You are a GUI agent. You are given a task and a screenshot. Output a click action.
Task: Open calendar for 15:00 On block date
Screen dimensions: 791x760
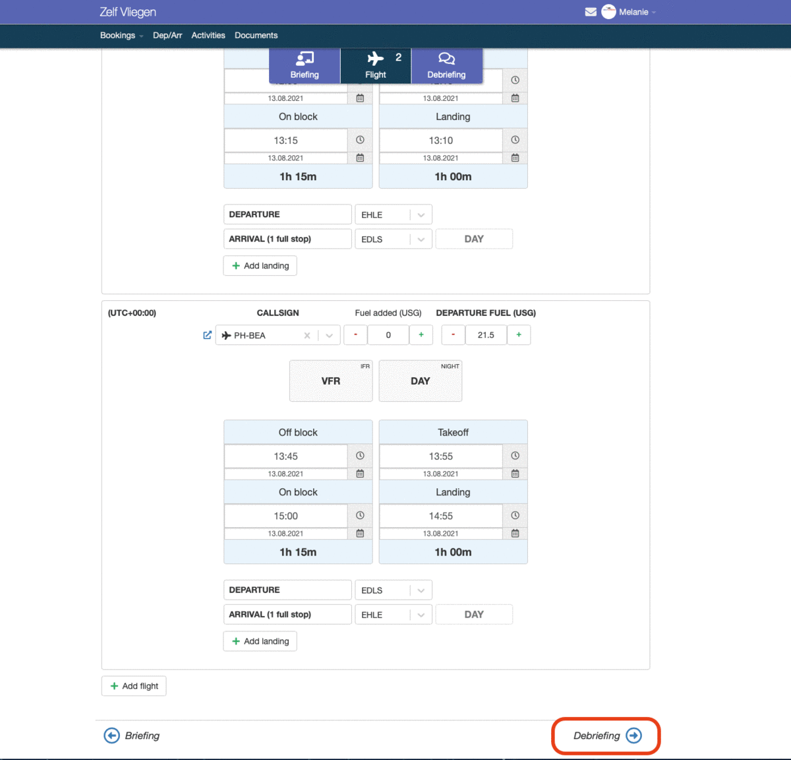pyautogui.click(x=360, y=533)
